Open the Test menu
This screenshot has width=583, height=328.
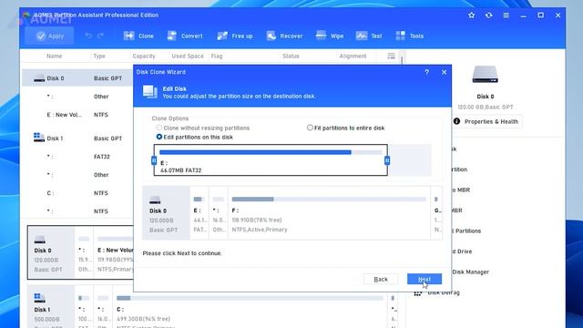point(369,36)
